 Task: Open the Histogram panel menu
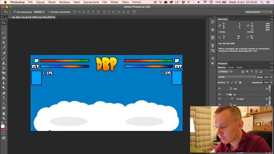coord(271,63)
